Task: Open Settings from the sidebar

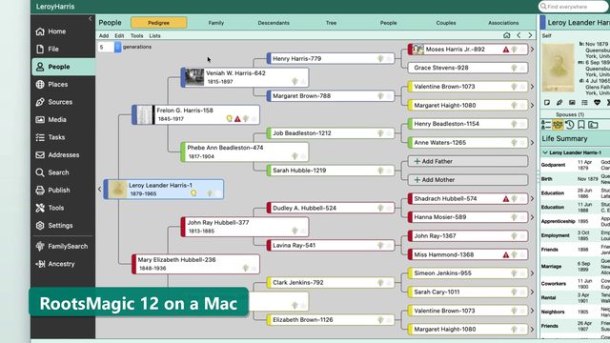Action: [63, 226]
